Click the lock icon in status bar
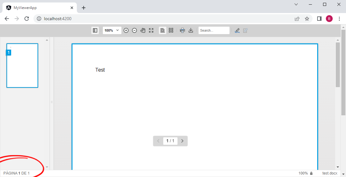 point(311,173)
